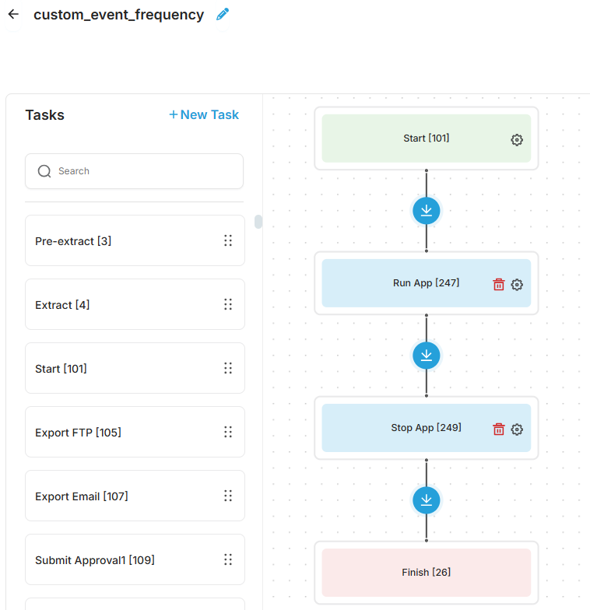The image size is (590, 610).
Task: Focus the task Search field
Action: pos(134,171)
